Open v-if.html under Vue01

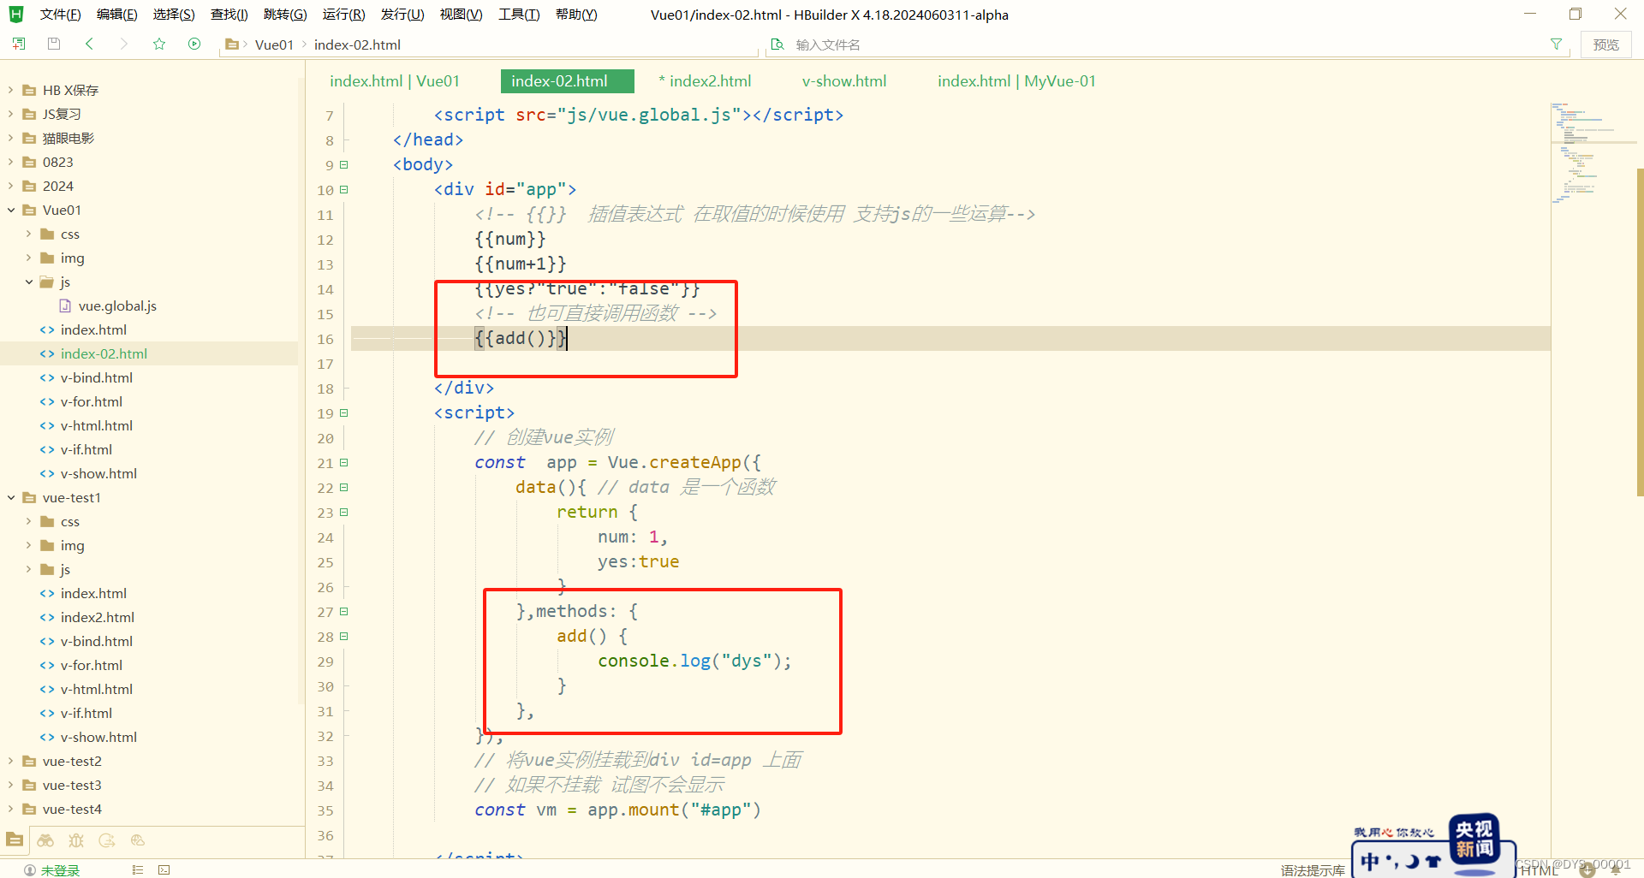coord(86,449)
